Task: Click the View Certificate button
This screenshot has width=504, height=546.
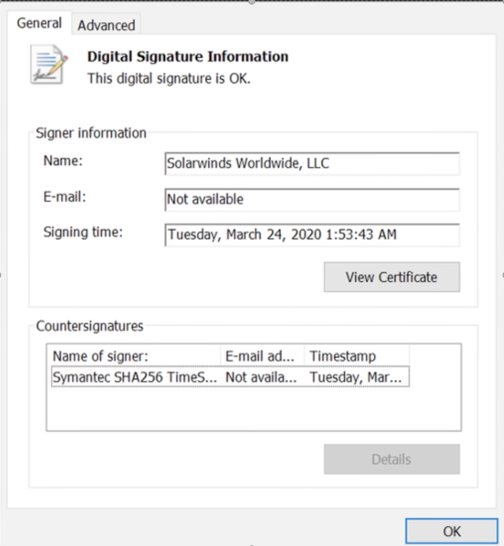Action: pyautogui.click(x=392, y=277)
